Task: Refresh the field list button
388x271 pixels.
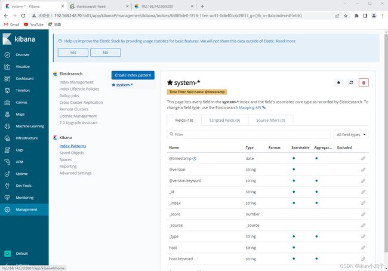Action: coord(351,82)
